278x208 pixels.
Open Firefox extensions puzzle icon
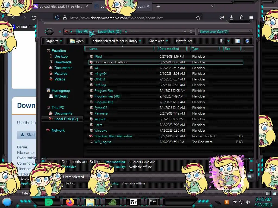click(x=241, y=18)
